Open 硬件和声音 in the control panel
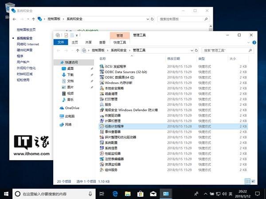 point(24,50)
